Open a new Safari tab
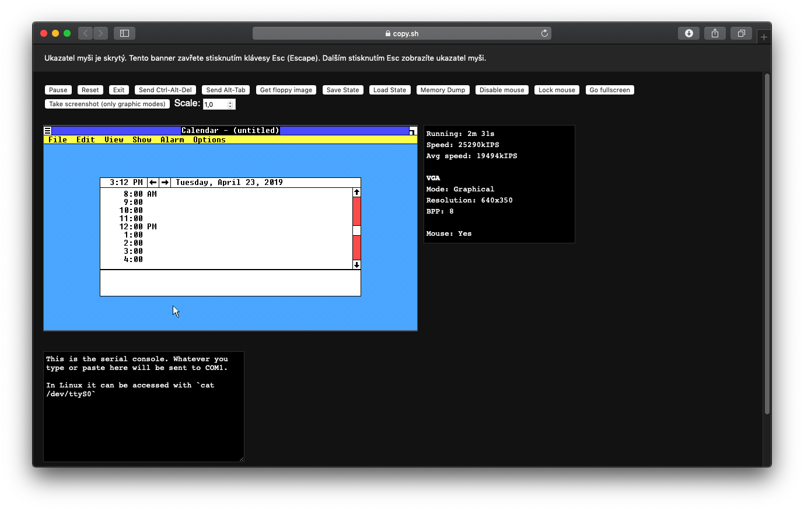This screenshot has width=804, height=510. click(764, 37)
